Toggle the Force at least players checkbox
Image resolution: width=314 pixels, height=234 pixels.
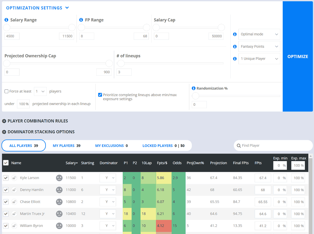[x=7, y=91]
